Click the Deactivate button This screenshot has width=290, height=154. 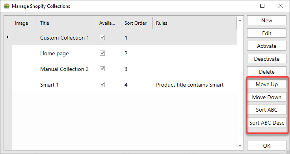267,59
